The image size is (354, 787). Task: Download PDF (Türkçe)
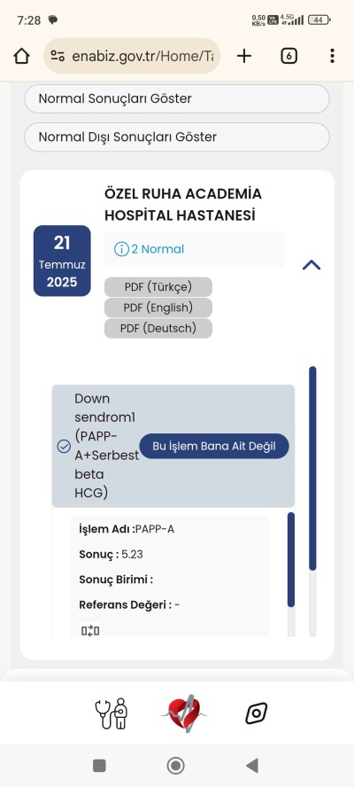coord(158,288)
